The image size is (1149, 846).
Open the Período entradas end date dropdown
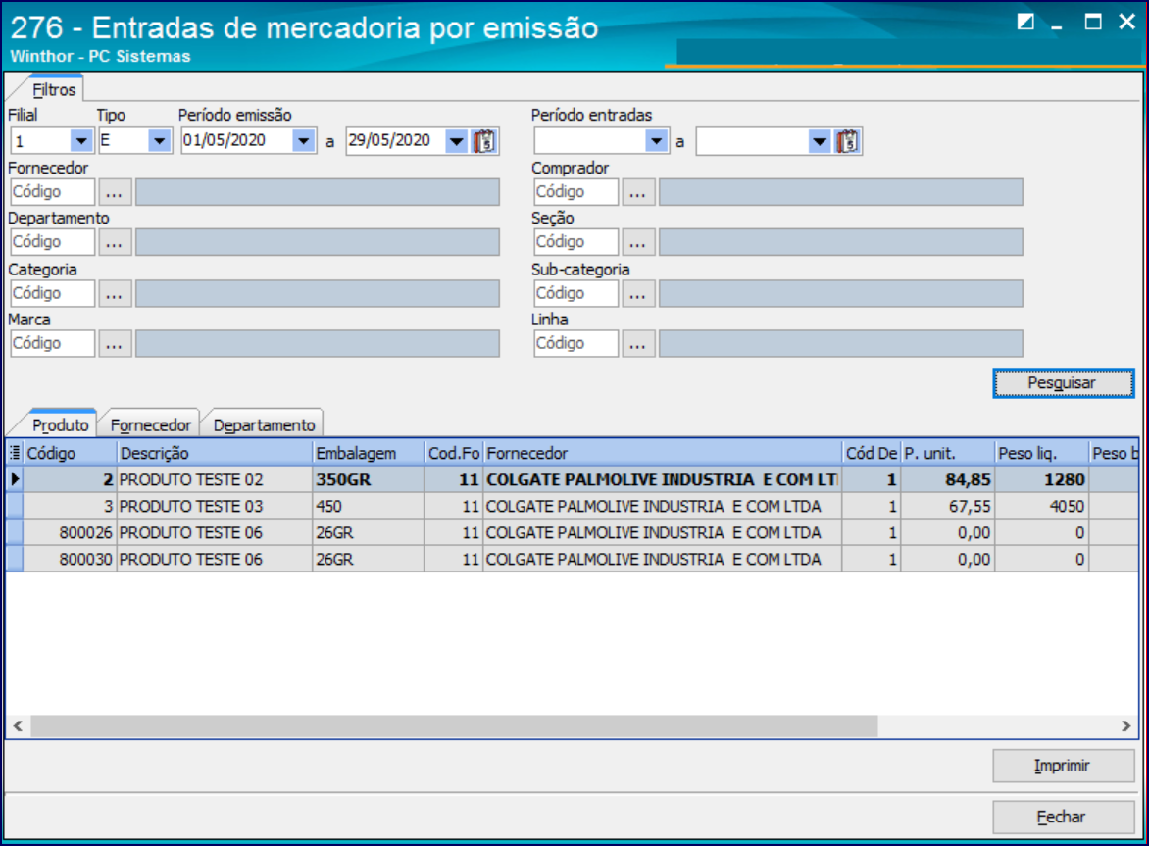pos(820,140)
